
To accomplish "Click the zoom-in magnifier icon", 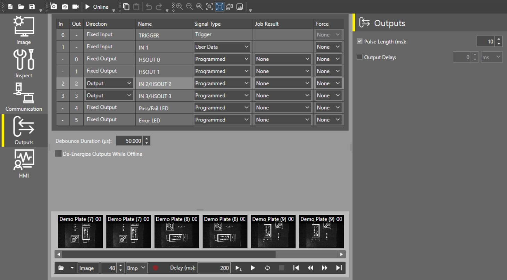I will 180,7.
